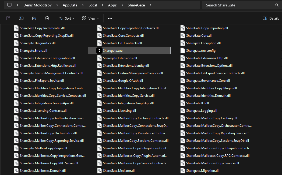Expand chevron after AppData
282x175 pixels.
(83, 5)
